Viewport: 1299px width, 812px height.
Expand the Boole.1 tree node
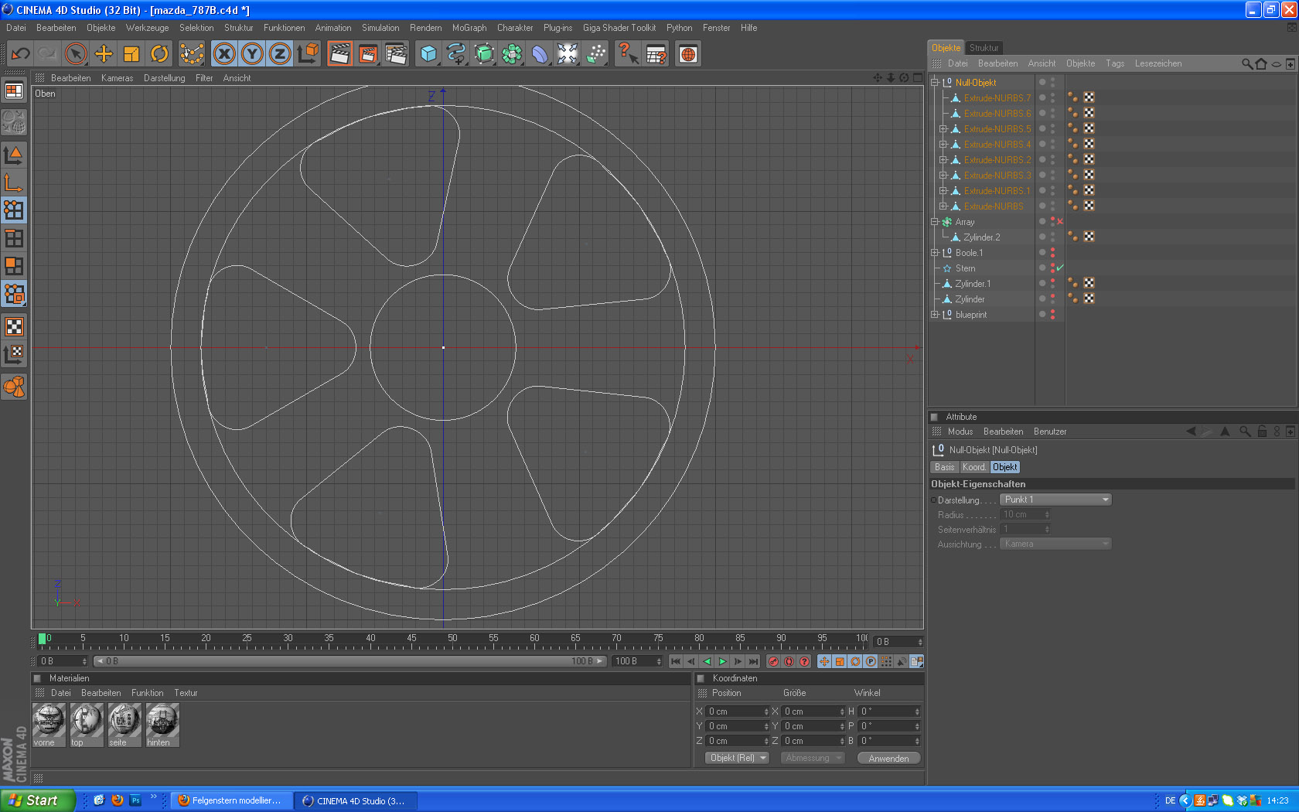[935, 253]
